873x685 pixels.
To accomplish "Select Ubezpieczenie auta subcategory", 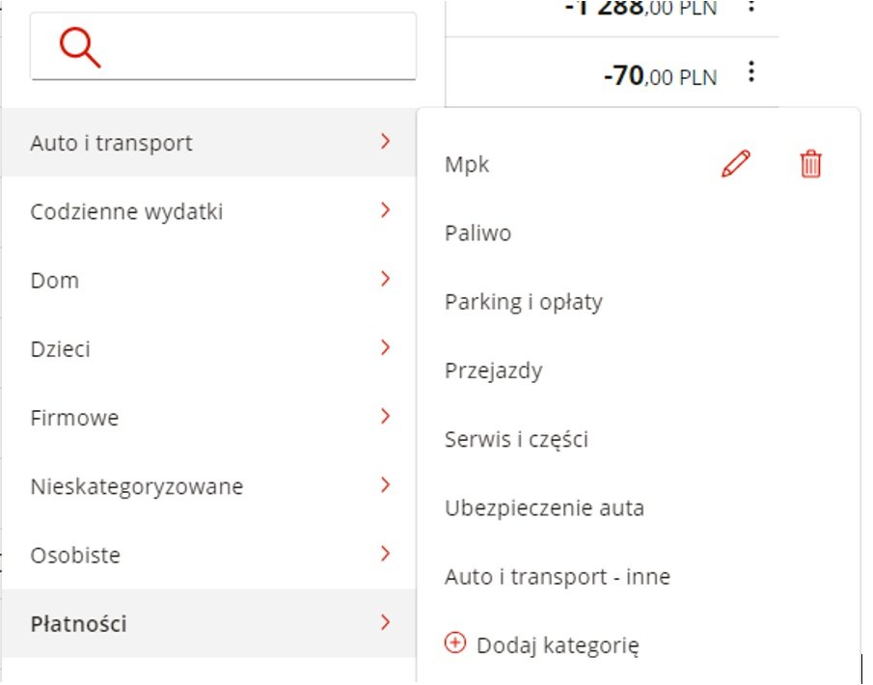I will click(544, 507).
